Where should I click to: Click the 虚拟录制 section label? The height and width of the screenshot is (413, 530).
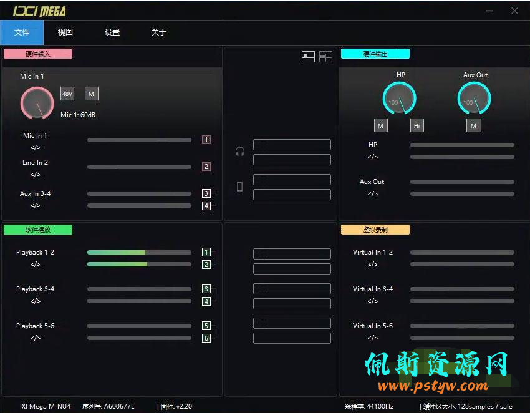pos(375,230)
